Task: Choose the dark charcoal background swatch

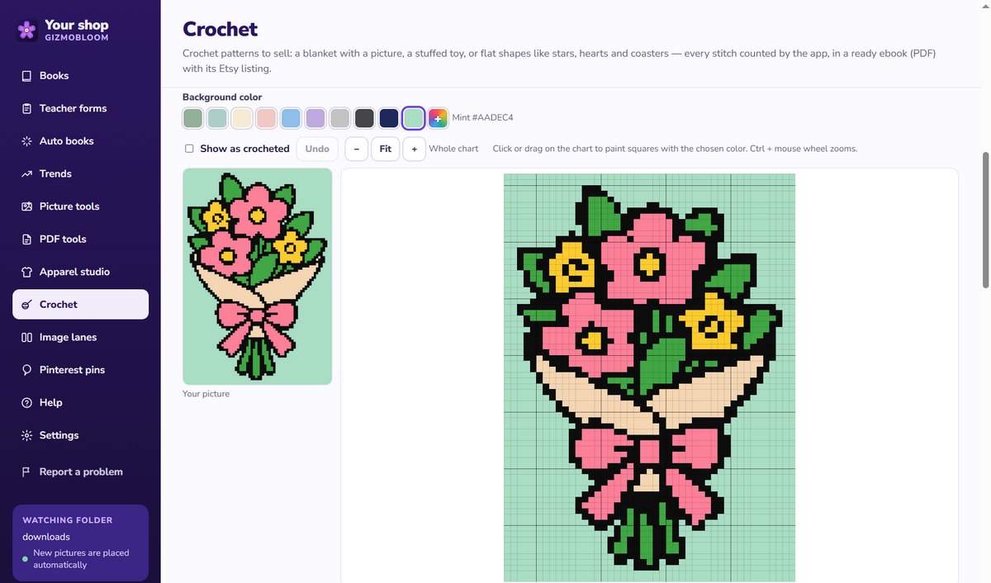Action: pyautogui.click(x=364, y=118)
